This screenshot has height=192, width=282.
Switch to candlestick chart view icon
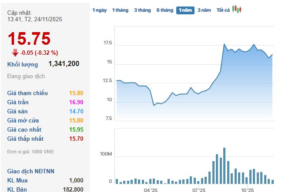click(x=237, y=10)
